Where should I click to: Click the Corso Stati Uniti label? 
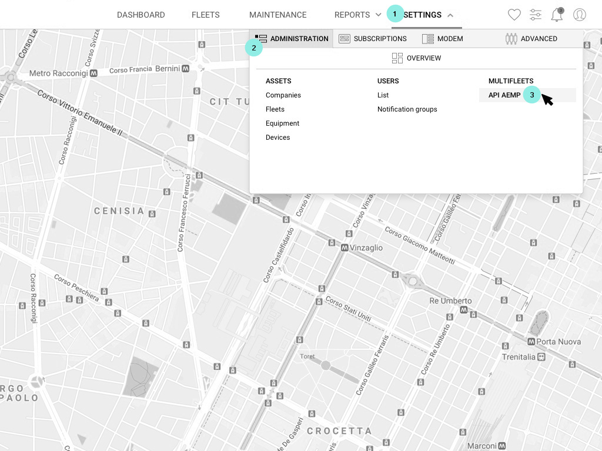348,309
